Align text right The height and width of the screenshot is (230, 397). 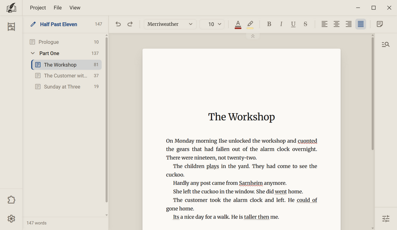(x=349, y=24)
